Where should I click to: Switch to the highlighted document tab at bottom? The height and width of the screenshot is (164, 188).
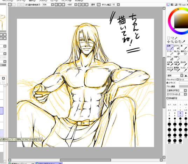click(49, 163)
